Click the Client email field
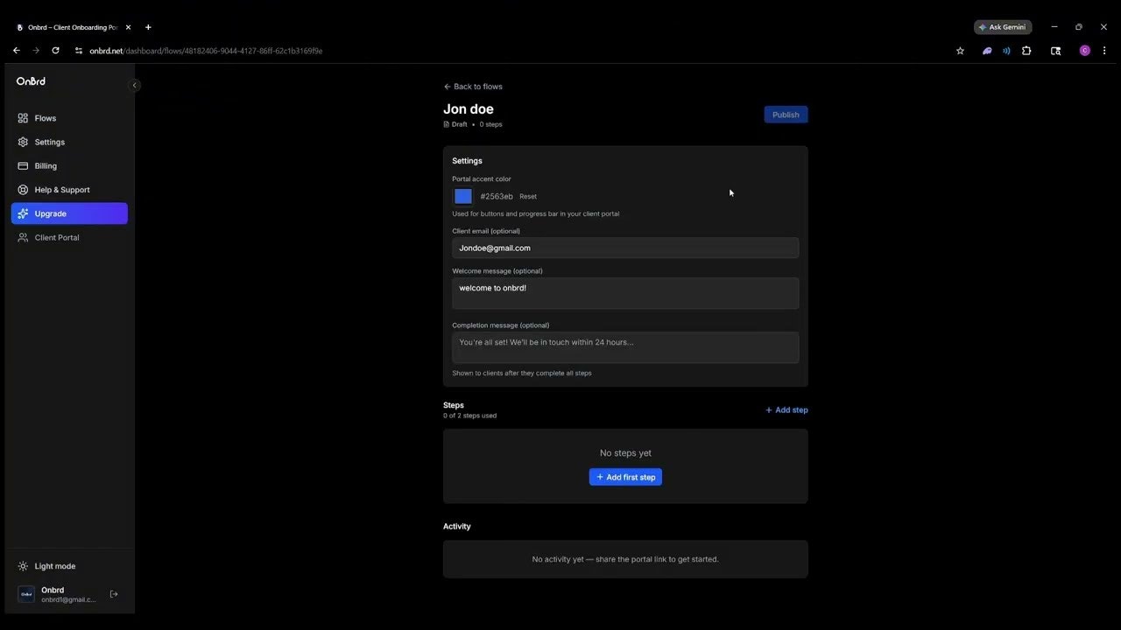 tap(625, 248)
